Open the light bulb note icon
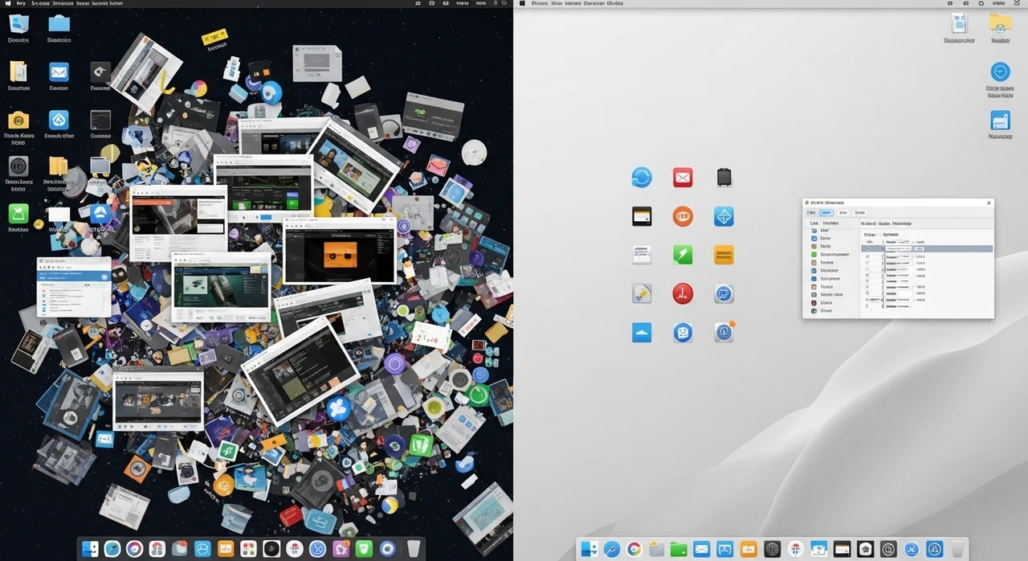1028x561 pixels. point(642,293)
